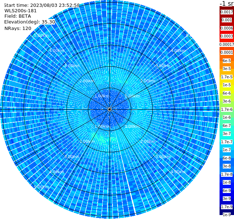Click the 1e-5 colorbar tick label
Screen dimensions: 234x219
(x=227, y=85)
